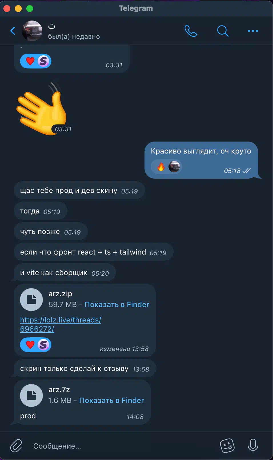This screenshot has width=273, height=460.
Task: Start voice message recording with microphone
Action: coord(253,446)
